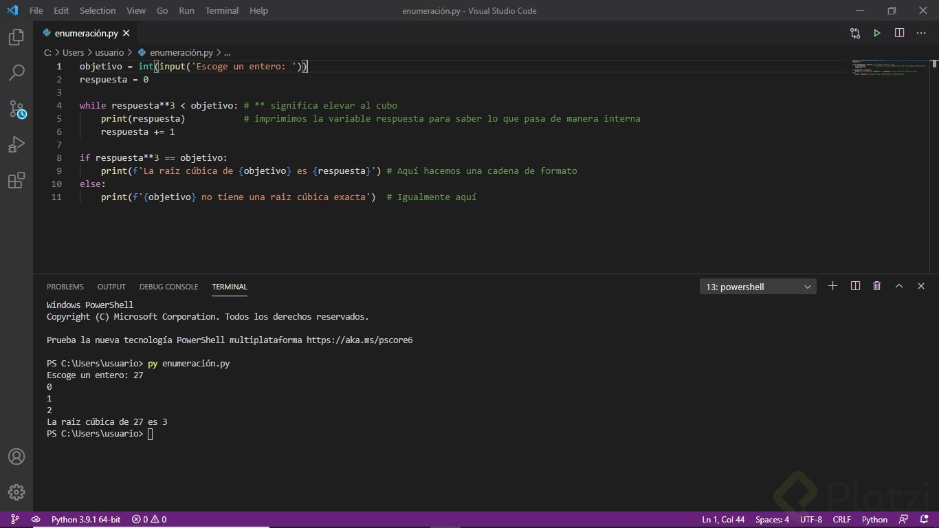Click the source control branch status icon
The width and height of the screenshot is (939, 528).
click(15, 519)
